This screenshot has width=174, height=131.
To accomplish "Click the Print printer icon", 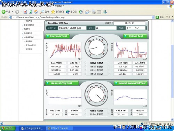I will pyautogui.click(x=94, y=12).
